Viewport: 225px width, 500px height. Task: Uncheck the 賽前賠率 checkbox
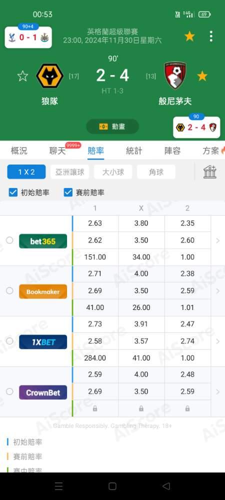click(x=68, y=192)
